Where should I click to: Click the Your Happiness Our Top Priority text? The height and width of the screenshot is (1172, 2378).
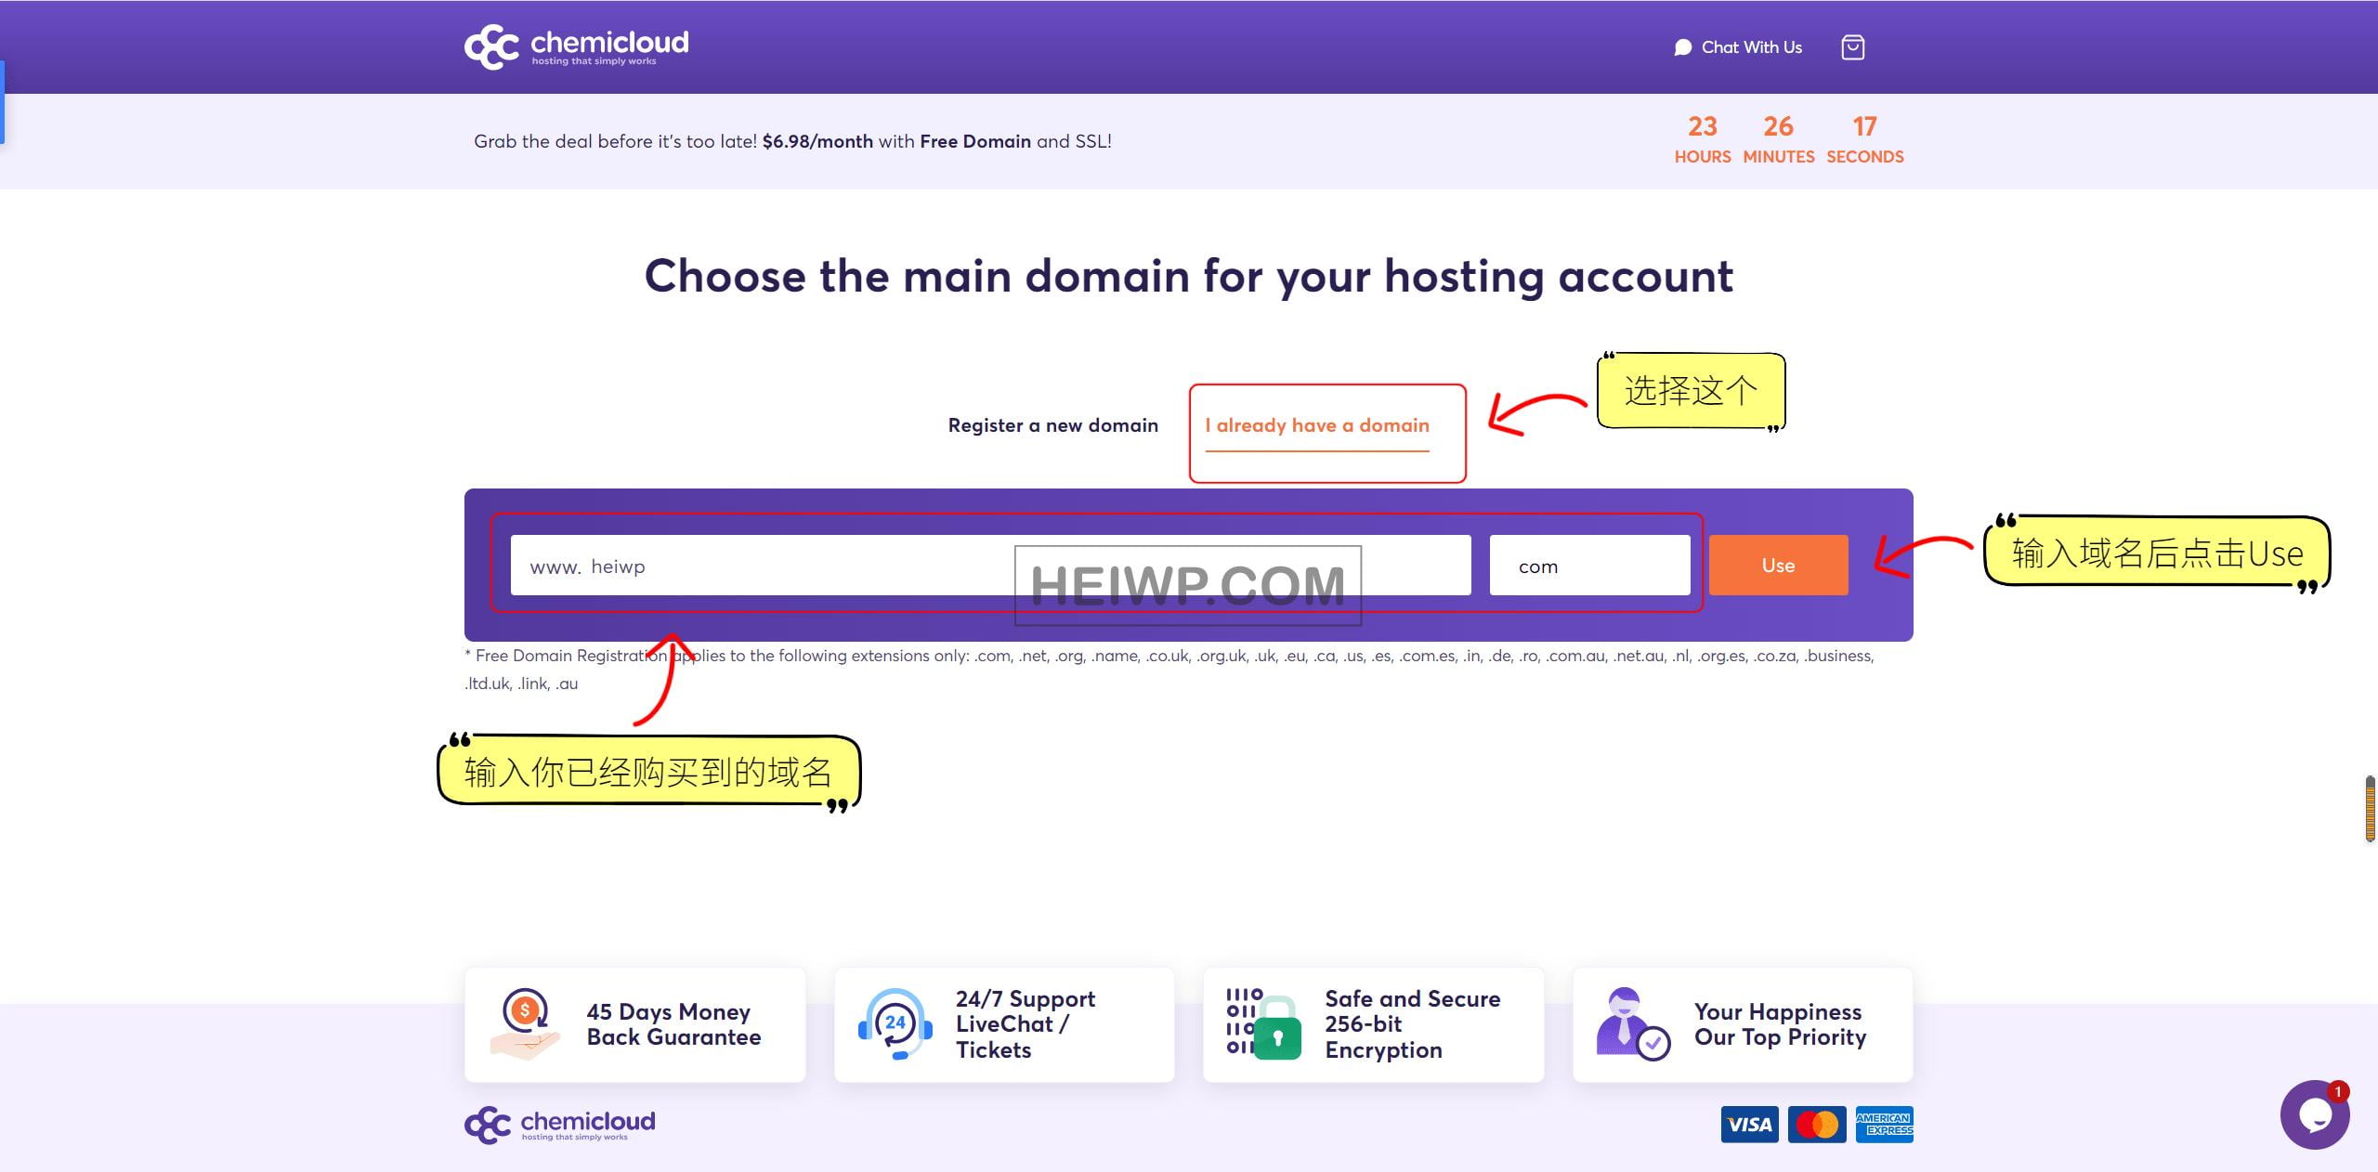coord(1780,1024)
